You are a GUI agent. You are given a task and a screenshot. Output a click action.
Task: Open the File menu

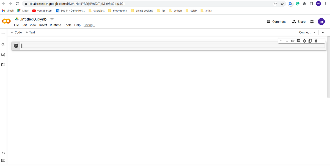coord(16,25)
